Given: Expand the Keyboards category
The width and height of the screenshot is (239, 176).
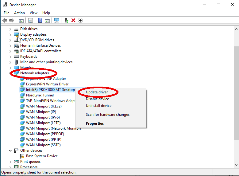Looking at the screenshot, I should (10, 57).
